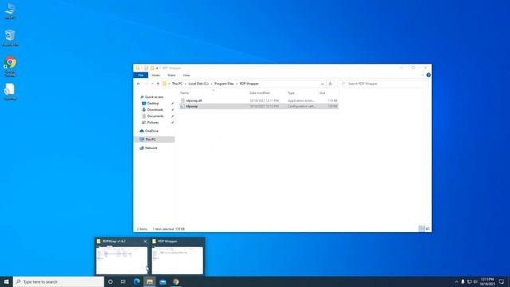The width and height of the screenshot is (510, 287).
Task: Open the network tray icon
Action: click(x=469, y=281)
